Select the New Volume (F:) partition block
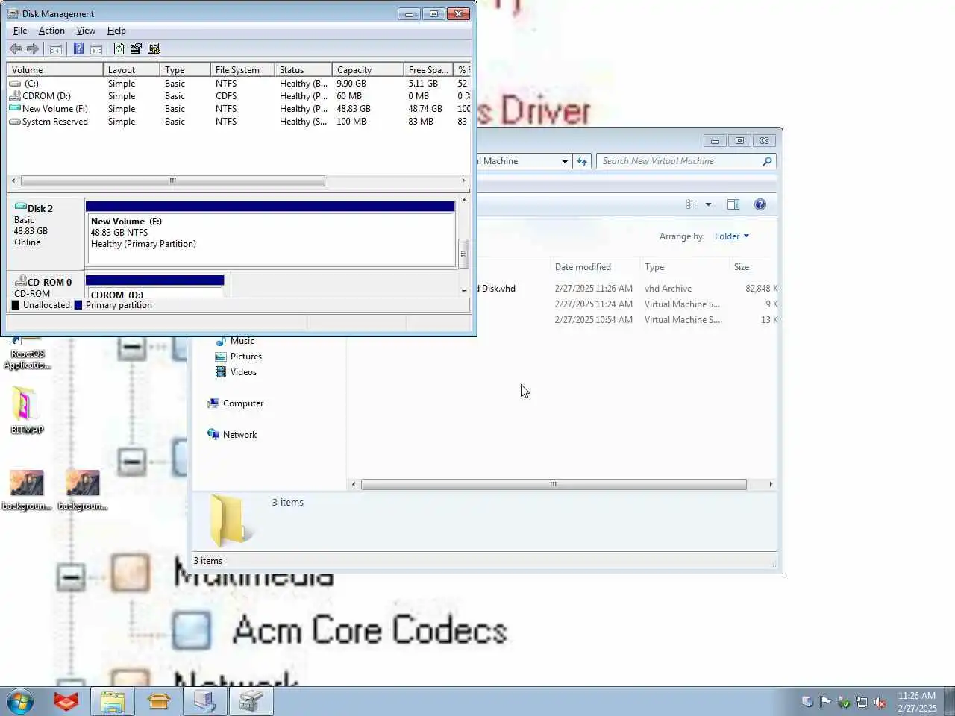The image size is (955, 716). (x=270, y=233)
